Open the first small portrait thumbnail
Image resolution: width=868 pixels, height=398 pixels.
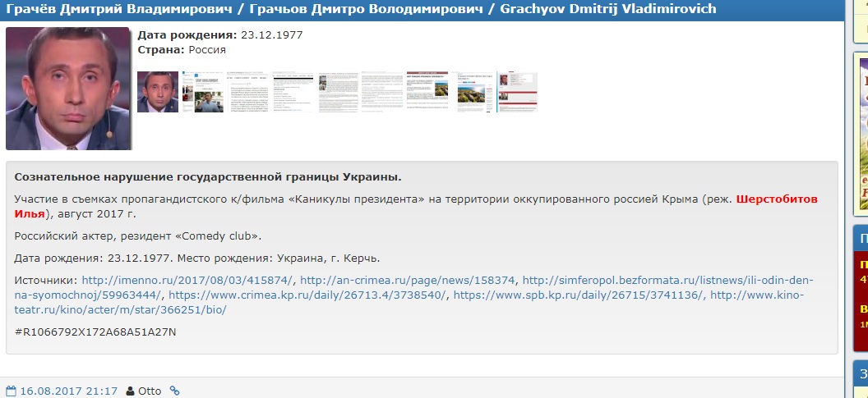(x=157, y=91)
